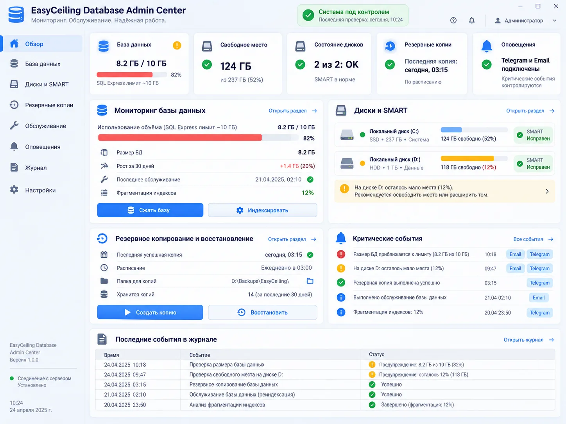The width and height of the screenshot is (566, 424).
Task: Expand the Администратор account dropdown
Action: point(554,20)
